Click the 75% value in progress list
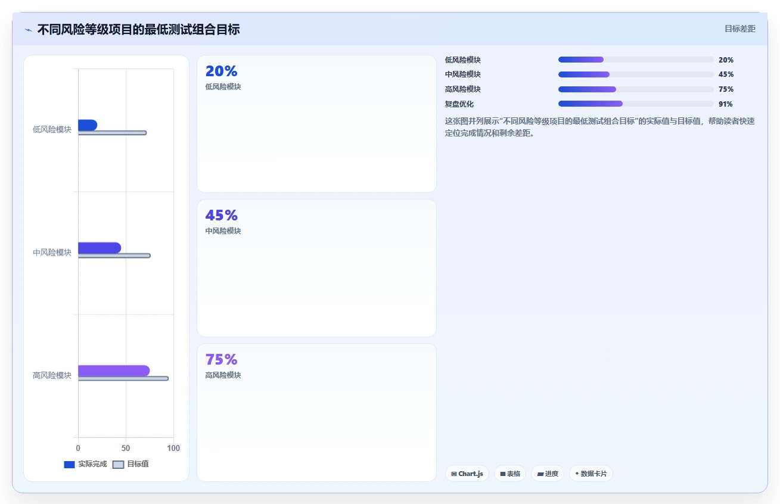780x504 pixels. pyautogui.click(x=726, y=89)
